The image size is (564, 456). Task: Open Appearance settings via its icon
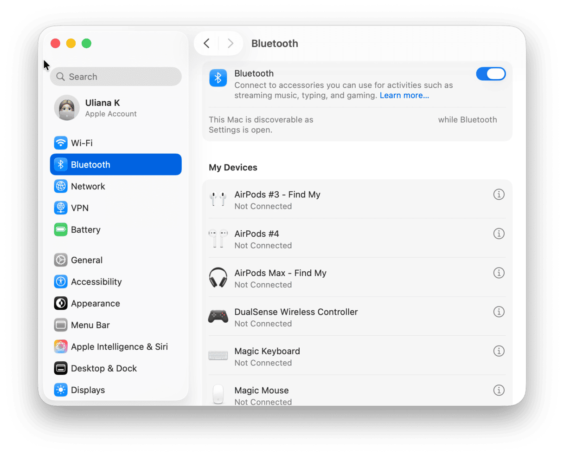61,303
